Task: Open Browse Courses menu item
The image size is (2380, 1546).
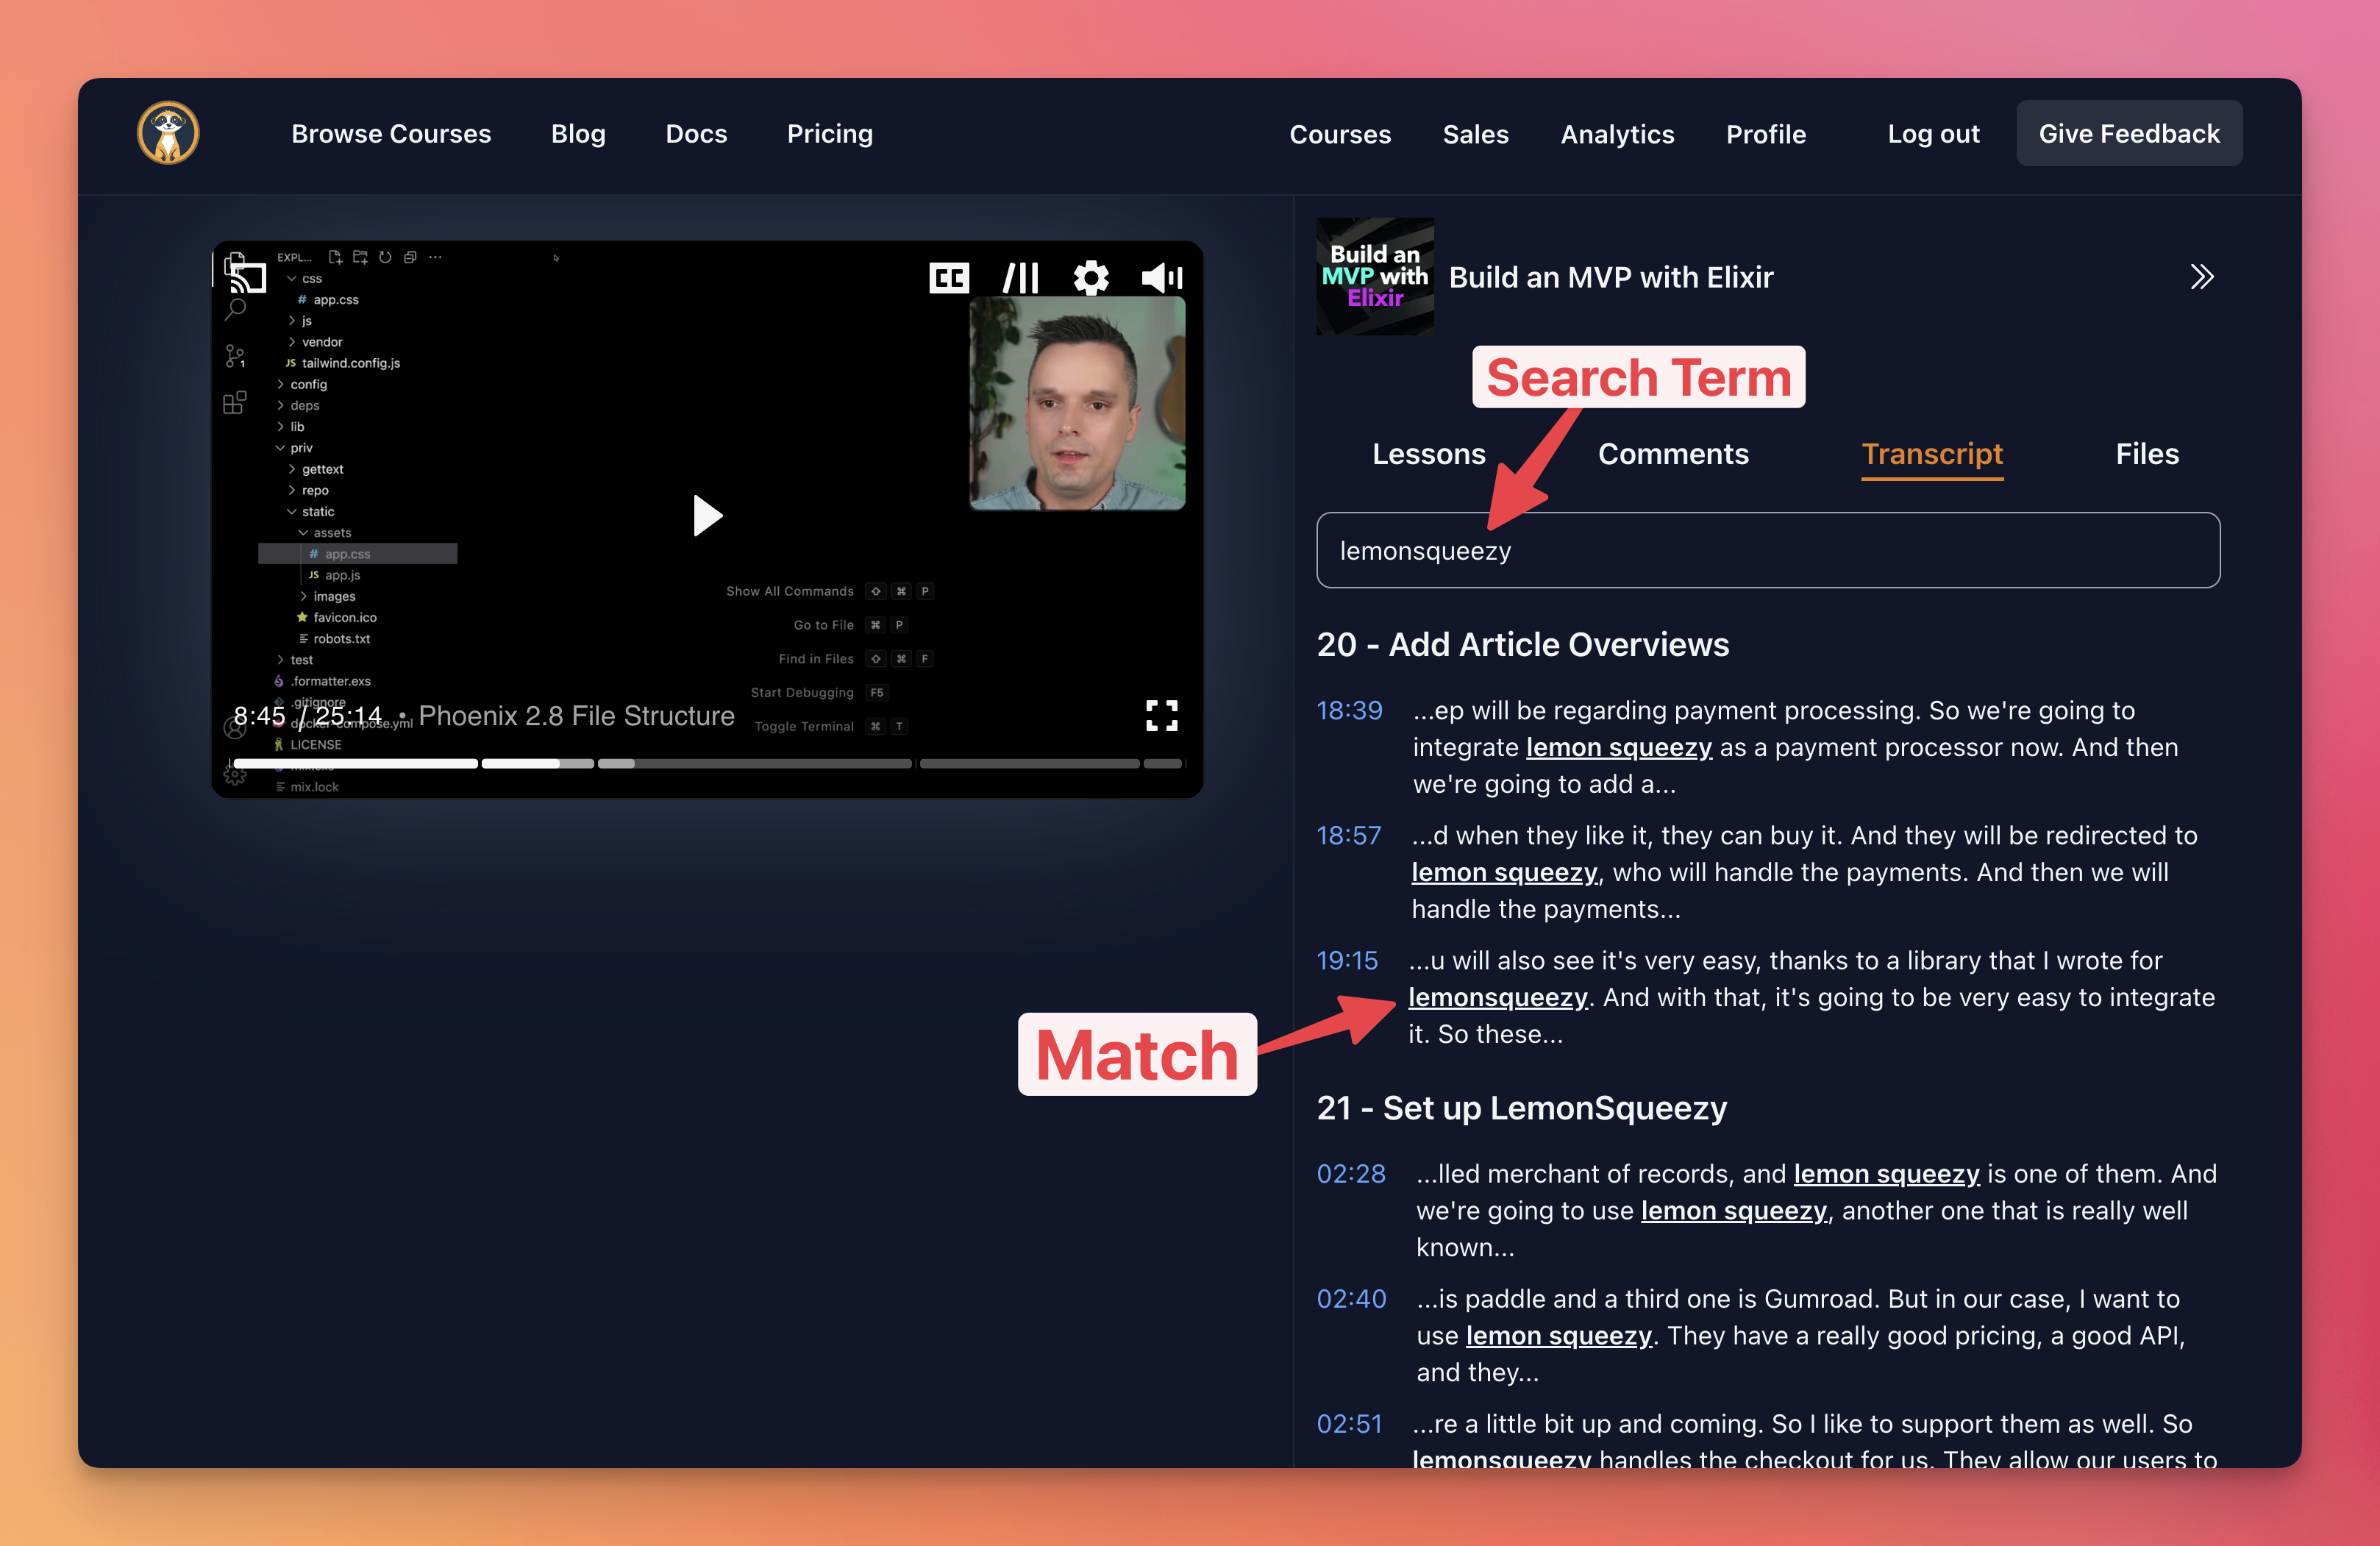Action: tap(391, 134)
